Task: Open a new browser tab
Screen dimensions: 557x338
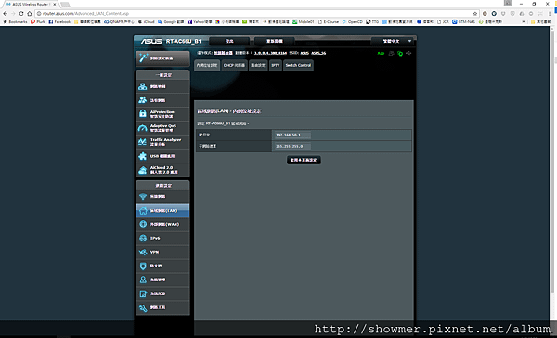Action: (65, 5)
